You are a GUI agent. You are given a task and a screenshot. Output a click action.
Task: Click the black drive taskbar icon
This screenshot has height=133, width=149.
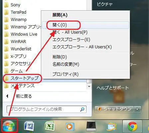click(x=91, y=126)
